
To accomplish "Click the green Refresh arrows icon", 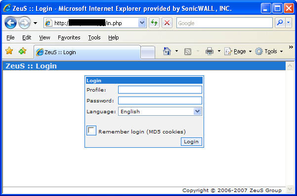I will point(154,23).
